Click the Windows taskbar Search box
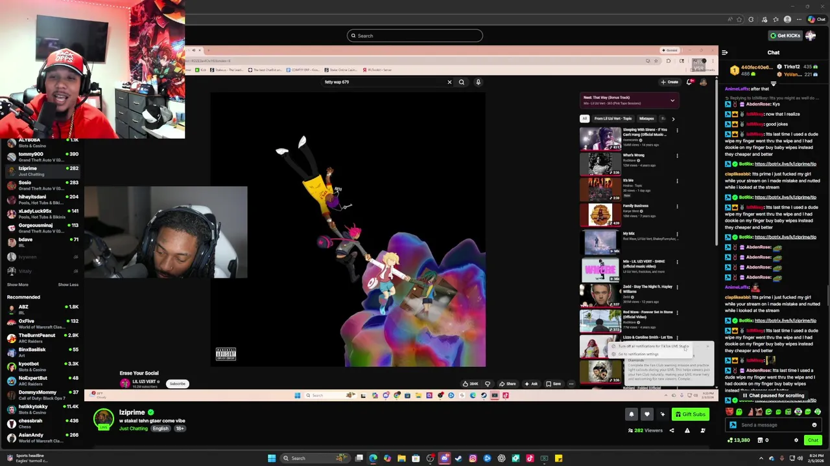This screenshot has height=466, width=830. click(x=315, y=458)
